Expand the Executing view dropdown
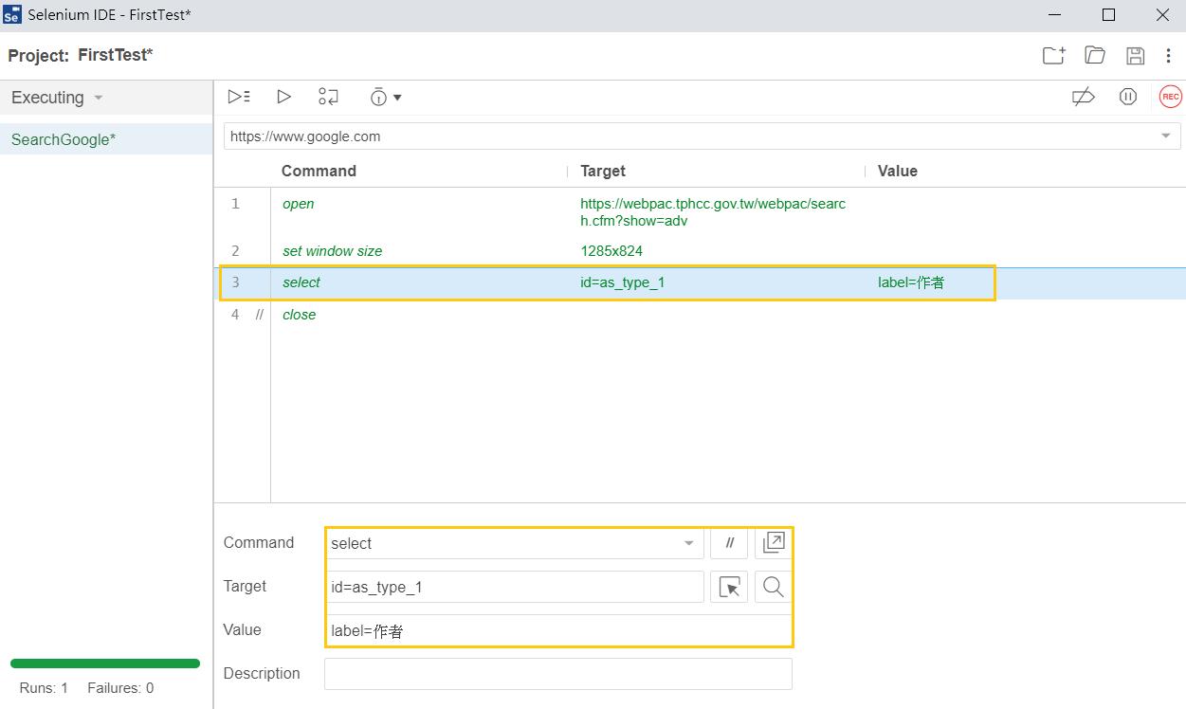1186x709 pixels. pyautogui.click(x=99, y=98)
